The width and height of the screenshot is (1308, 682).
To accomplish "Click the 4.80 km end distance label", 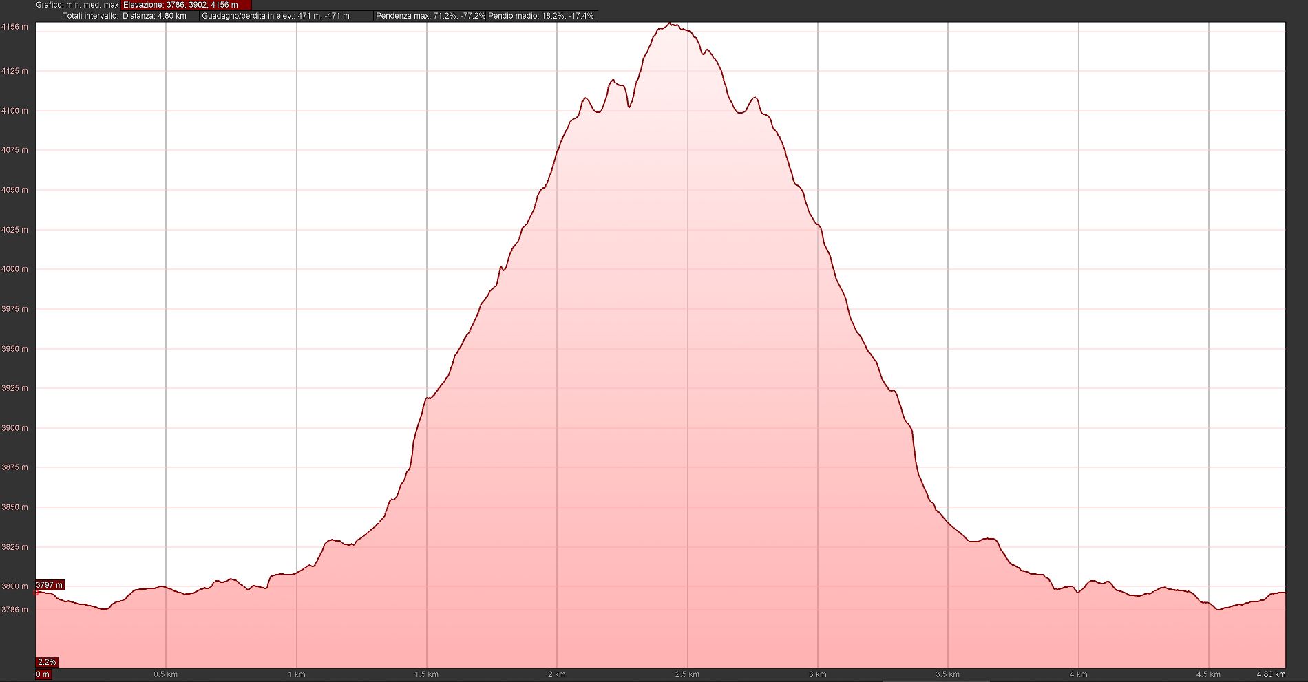I will [x=1270, y=674].
